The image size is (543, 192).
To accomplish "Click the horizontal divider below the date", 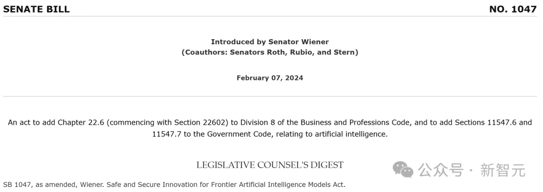I will (270, 96).
